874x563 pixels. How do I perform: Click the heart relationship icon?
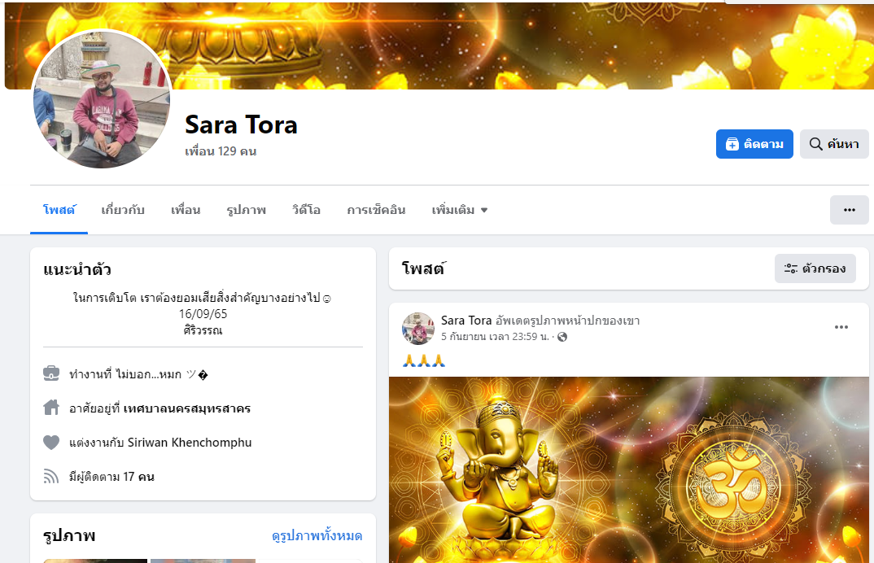51,442
